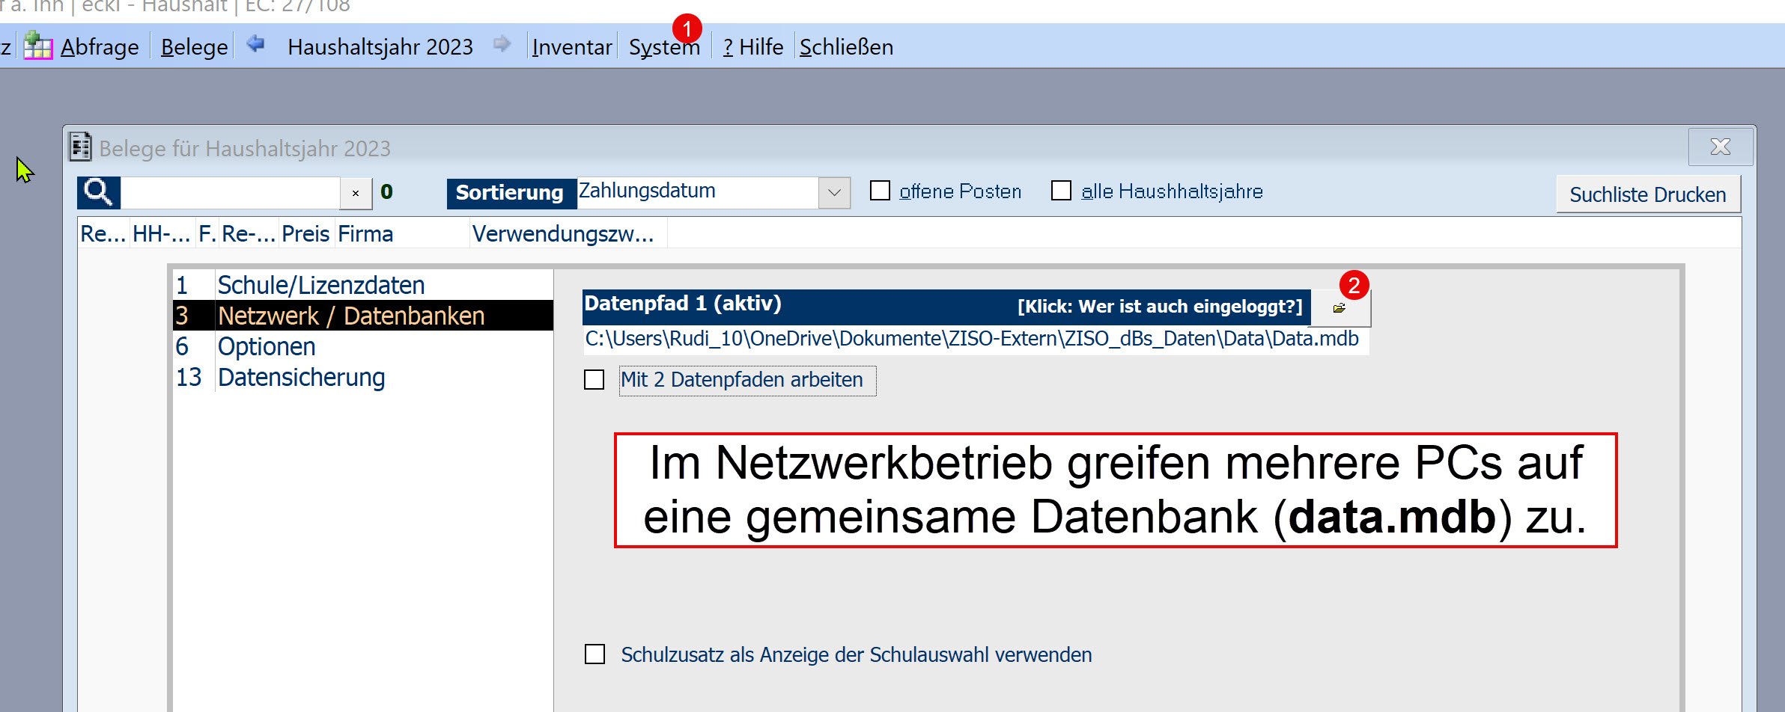Toggle the offene Posten checkbox
Viewport: 1785px width, 712px height.
click(x=880, y=191)
